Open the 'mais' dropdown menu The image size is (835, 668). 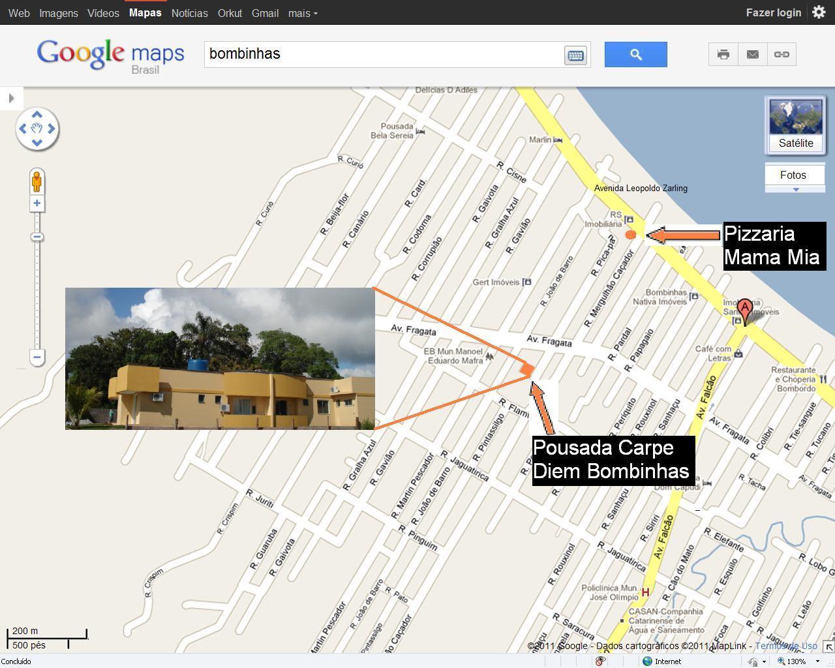point(303,13)
